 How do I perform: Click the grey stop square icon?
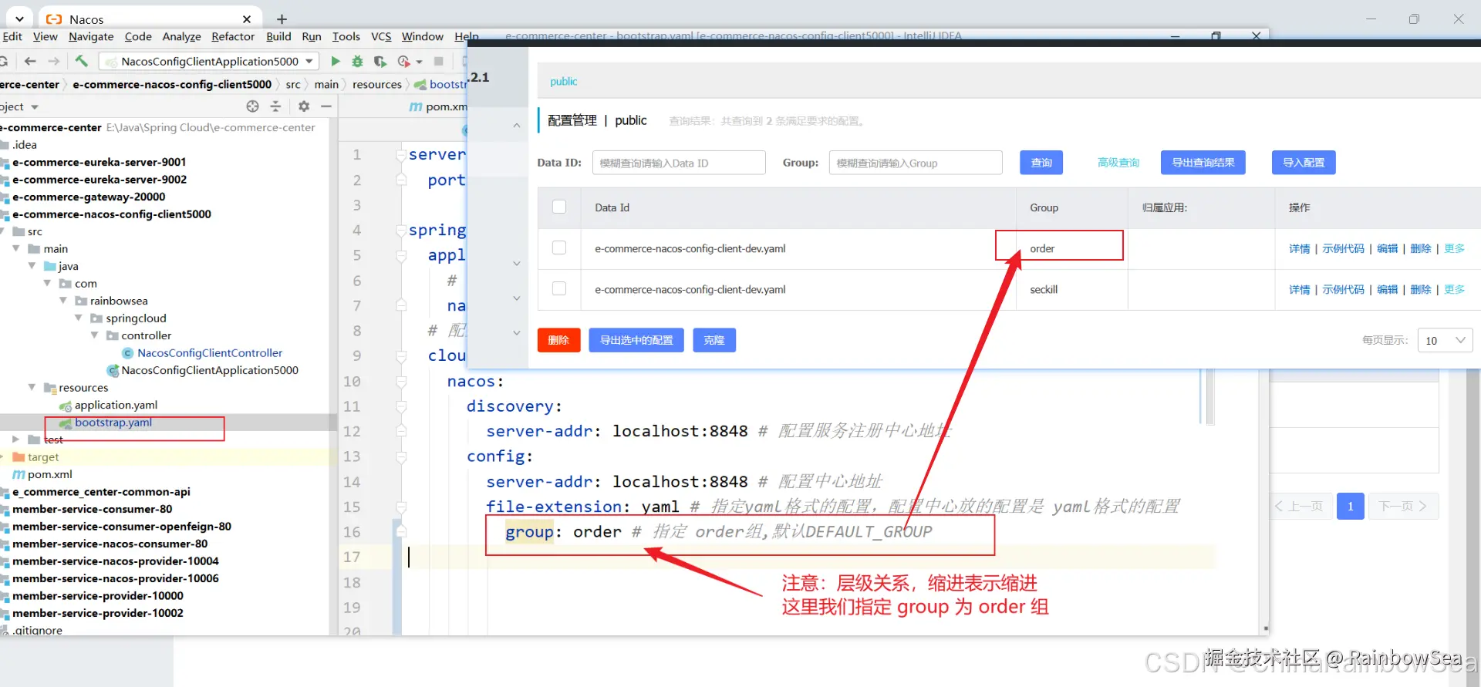(x=439, y=61)
